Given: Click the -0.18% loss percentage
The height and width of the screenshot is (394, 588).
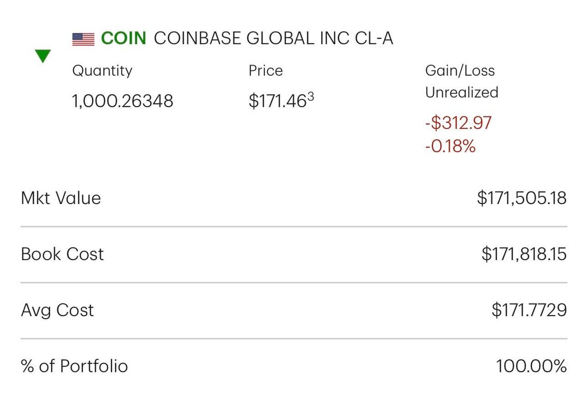Looking at the screenshot, I should [450, 146].
